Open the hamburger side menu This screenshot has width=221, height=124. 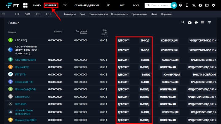(3, 14)
